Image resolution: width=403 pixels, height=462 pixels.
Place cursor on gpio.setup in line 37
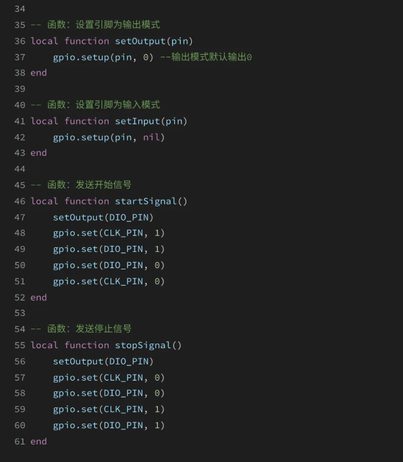pos(81,57)
